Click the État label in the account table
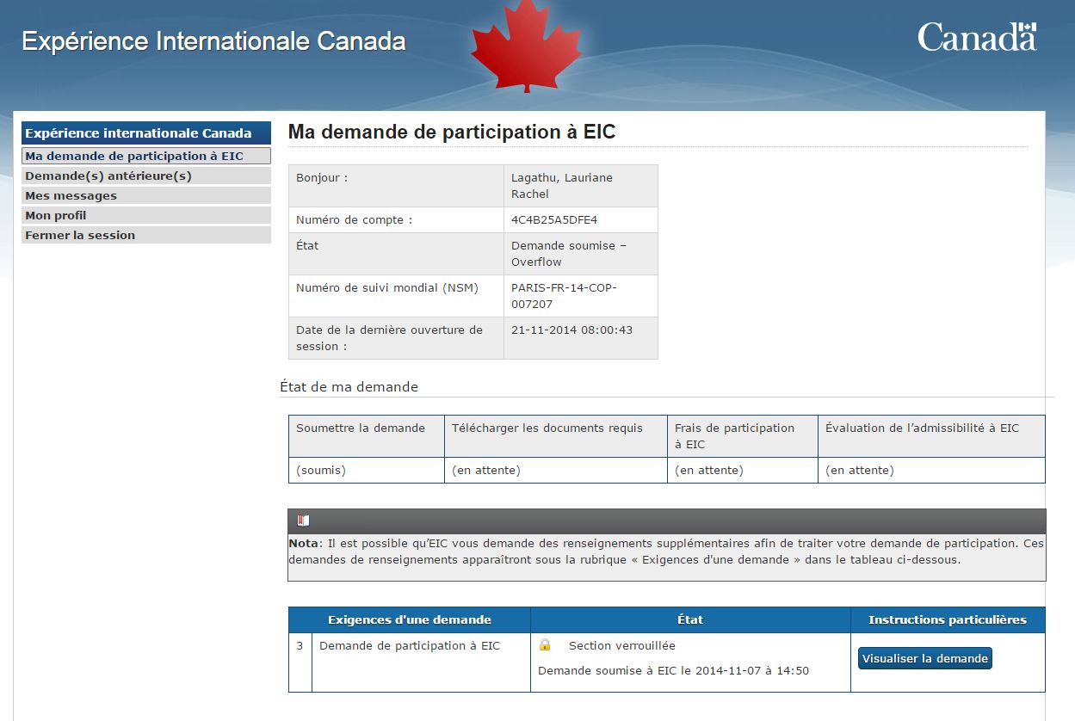 (307, 245)
